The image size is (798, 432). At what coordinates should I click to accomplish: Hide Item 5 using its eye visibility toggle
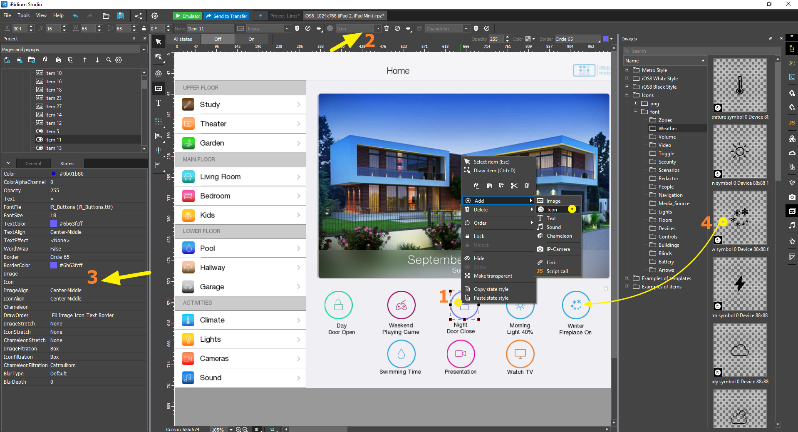[40, 131]
